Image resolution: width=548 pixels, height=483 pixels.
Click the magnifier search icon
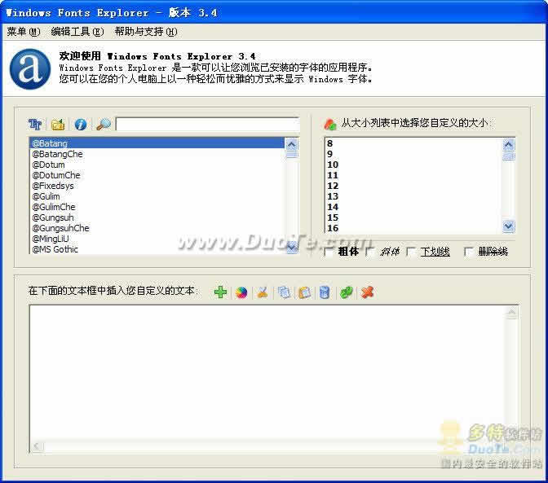pos(104,124)
